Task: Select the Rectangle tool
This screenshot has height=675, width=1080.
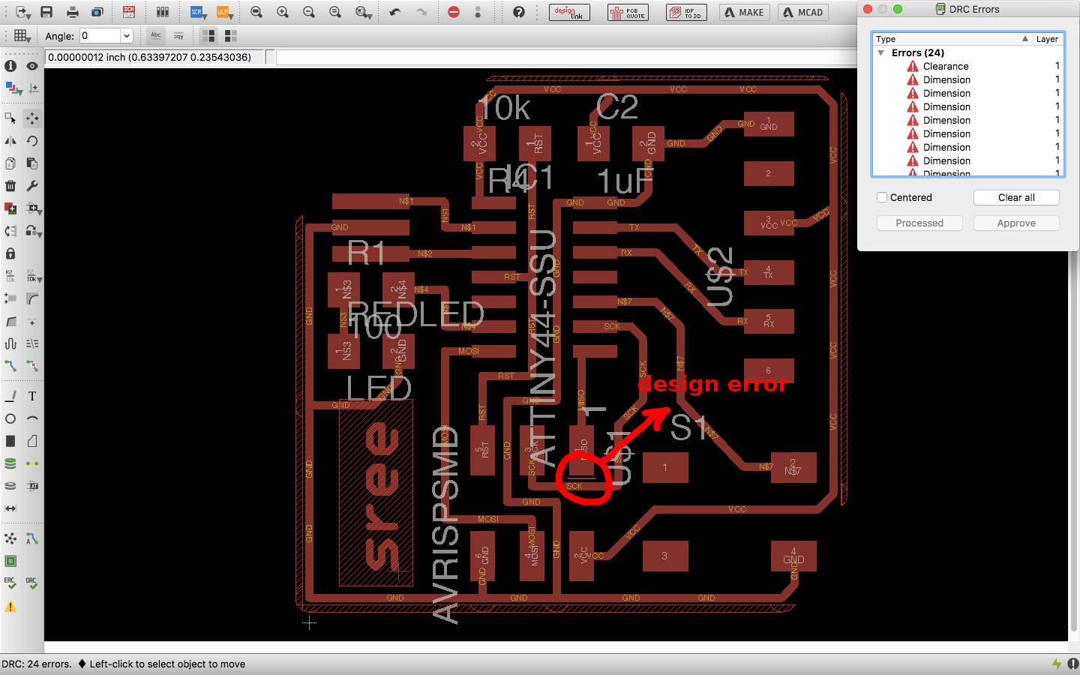Action: click(10, 441)
